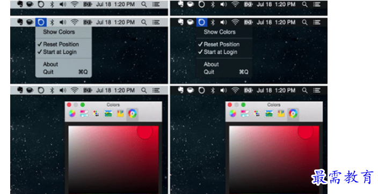Select rainbow ring picker tab in light-theme Colors window

[132, 114]
